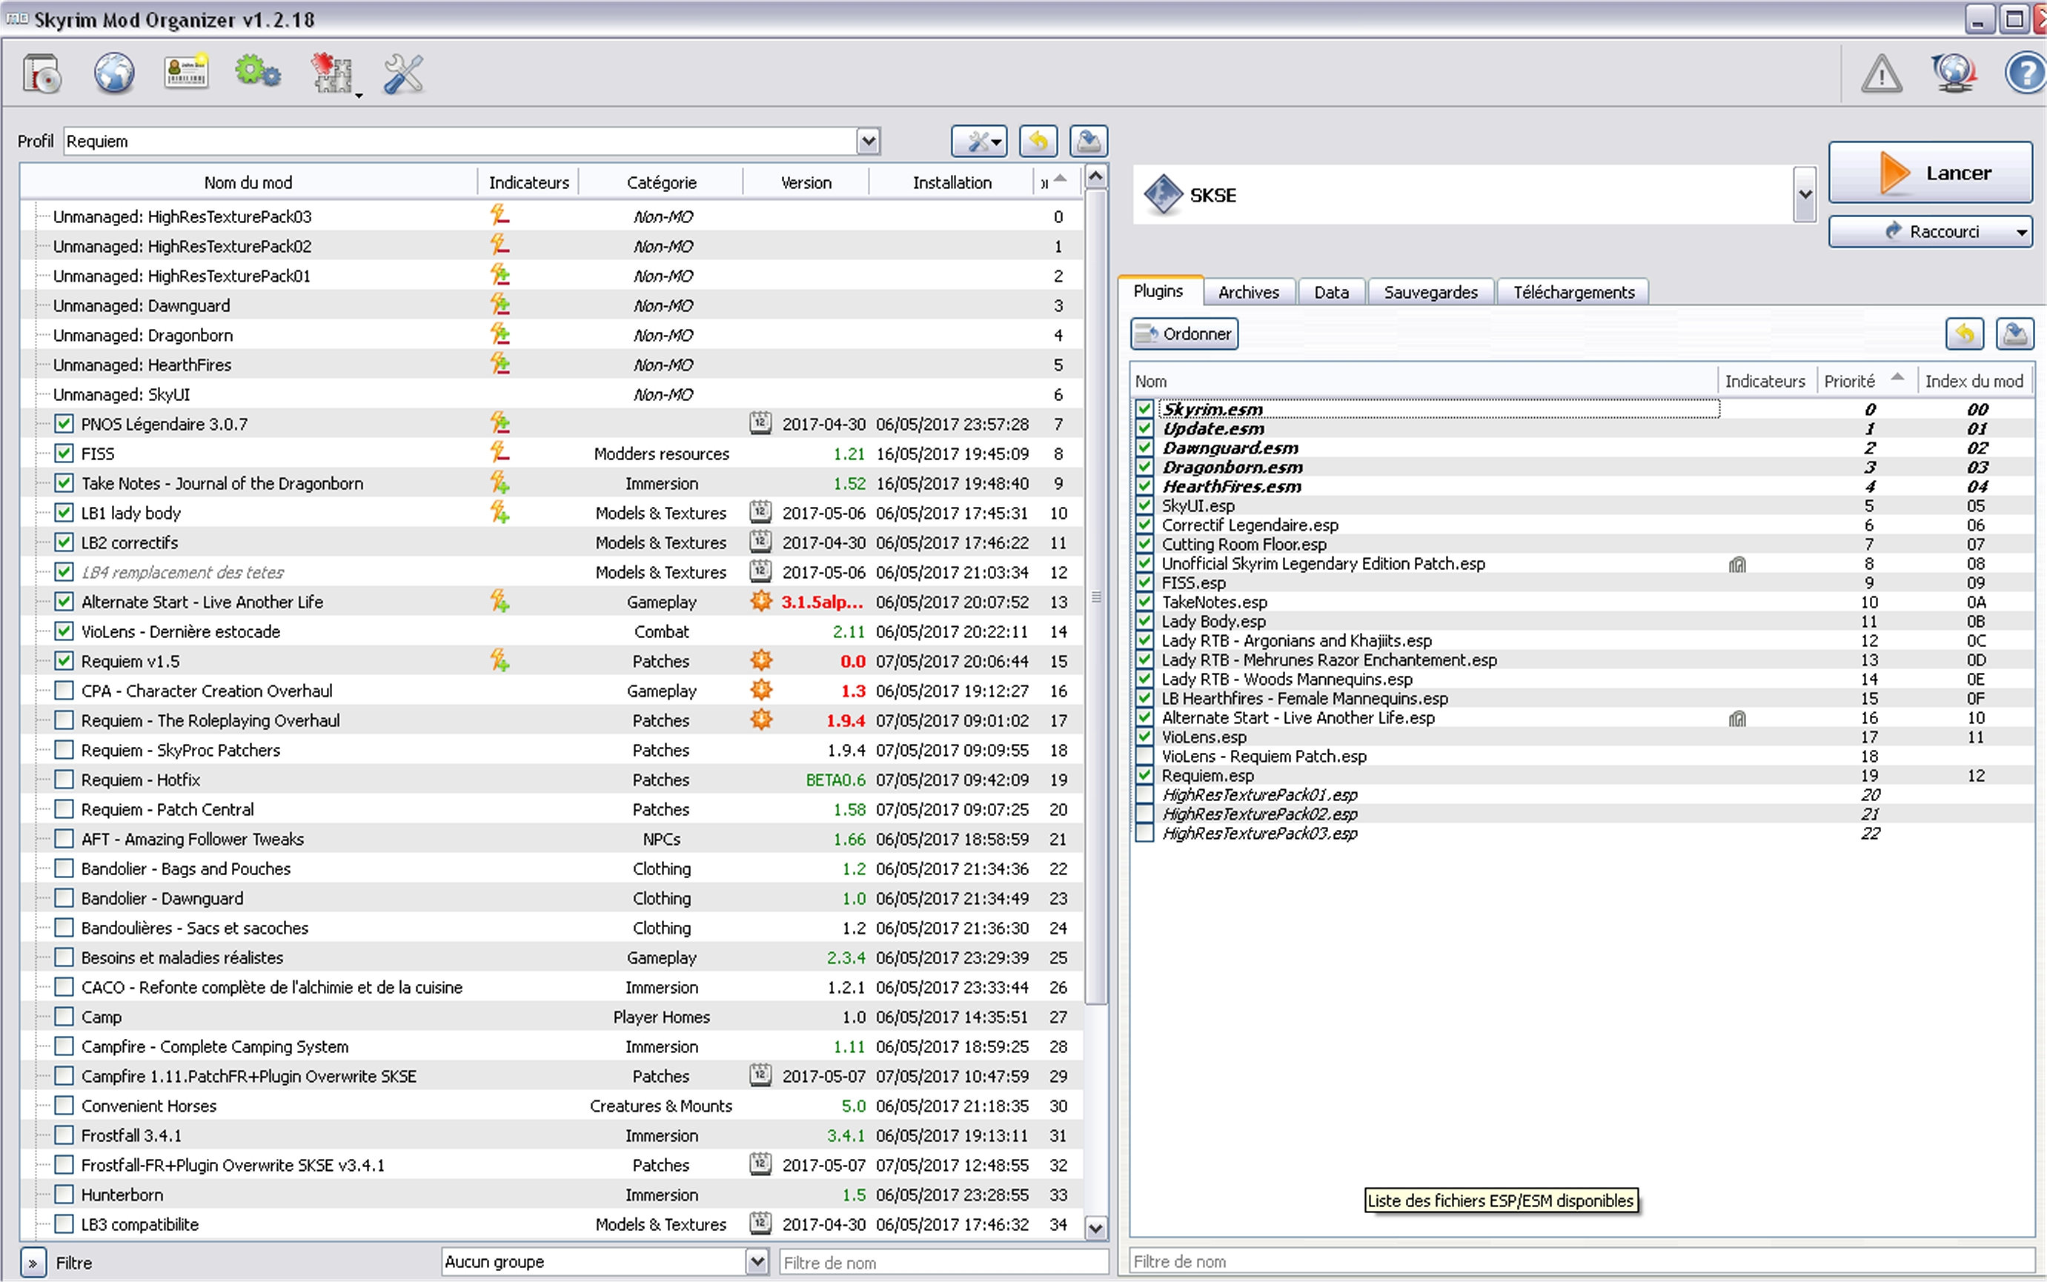This screenshot has height=1282, width=2047.
Task: Expand the SKSE executable dropdown arrow
Action: [x=1805, y=195]
